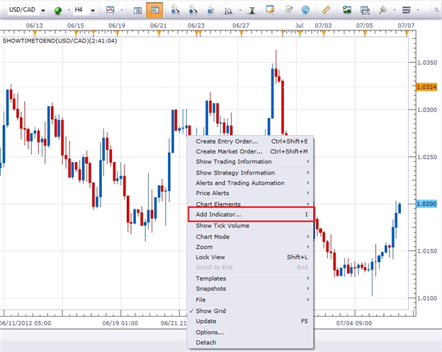The height and width of the screenshot is (352, 442).
Task: Click the green globe connection icon
Action: [x=58, y=11]
